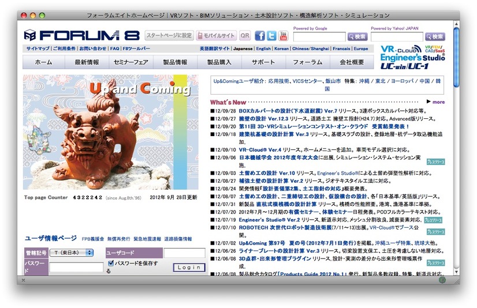477x308 pixels.
Task: Open the Facebook icon in header
Action: point(259,36)
